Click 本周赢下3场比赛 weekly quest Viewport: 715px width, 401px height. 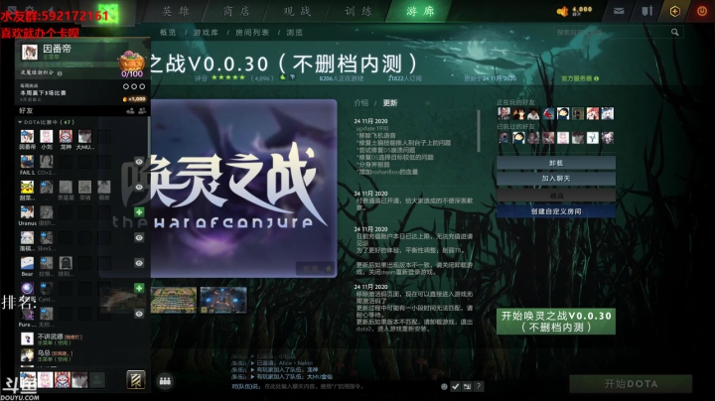[44, 93]
